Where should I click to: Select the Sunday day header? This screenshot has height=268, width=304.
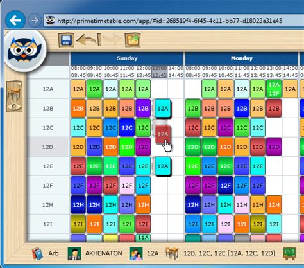pyautogui.click(x=127, y=58)
